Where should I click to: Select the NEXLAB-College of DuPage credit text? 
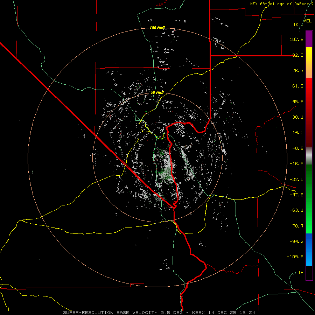281,4
